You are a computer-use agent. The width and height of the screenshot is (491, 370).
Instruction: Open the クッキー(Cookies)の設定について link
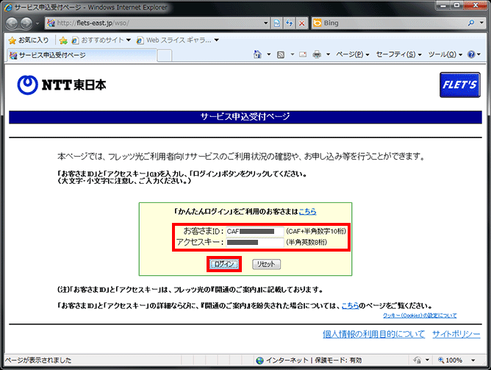(420, 316)
